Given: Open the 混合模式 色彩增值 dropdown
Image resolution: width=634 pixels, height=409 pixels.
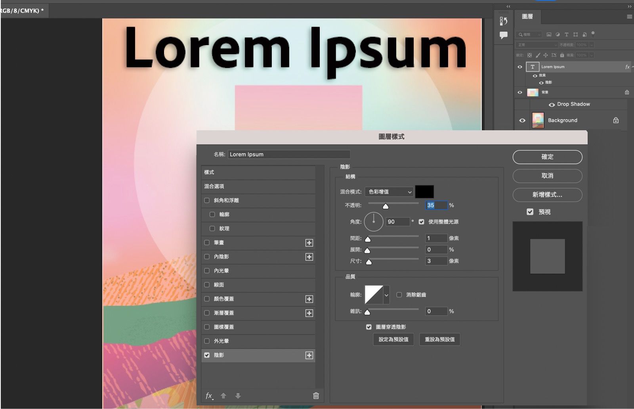Looking at the screenshot, I should 390,192.
